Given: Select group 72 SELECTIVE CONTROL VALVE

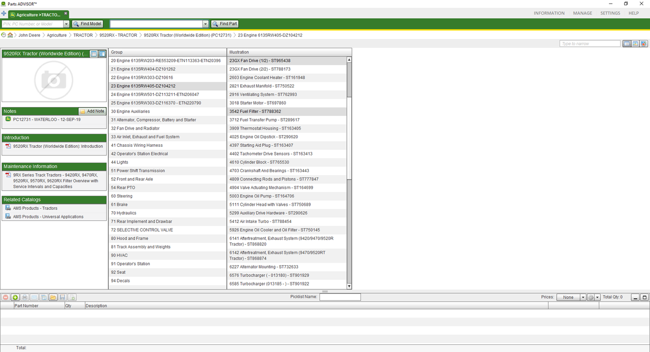Looking at the screenshot, I should 168,230.
